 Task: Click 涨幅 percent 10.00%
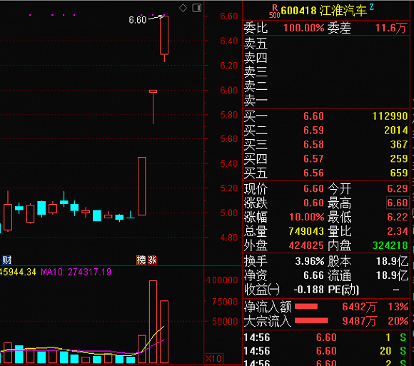point(306,217)
